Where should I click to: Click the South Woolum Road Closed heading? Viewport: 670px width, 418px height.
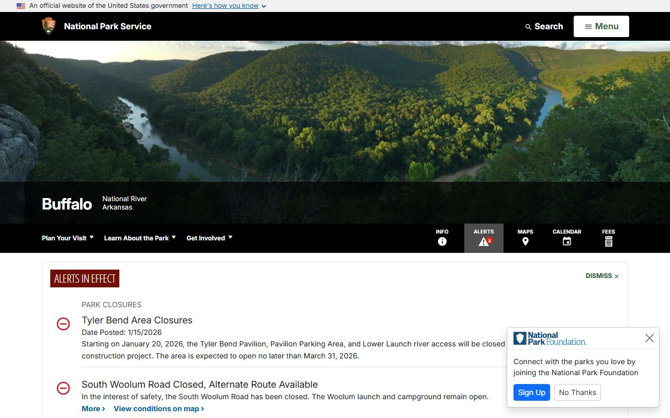199,385
